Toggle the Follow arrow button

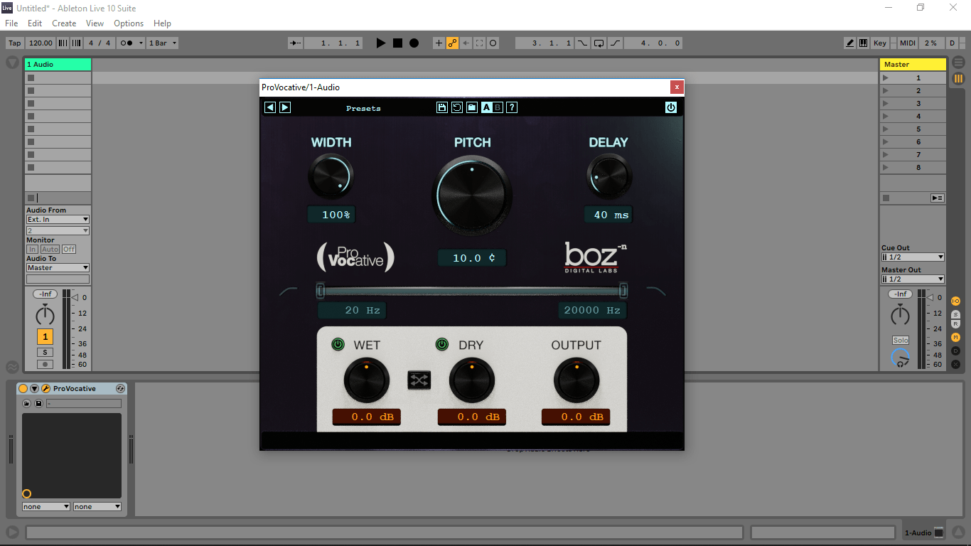pos(295,43)
